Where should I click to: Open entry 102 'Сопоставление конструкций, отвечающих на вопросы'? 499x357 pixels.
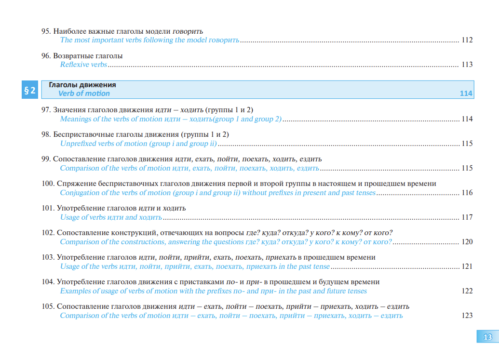[x=217, y=233]
